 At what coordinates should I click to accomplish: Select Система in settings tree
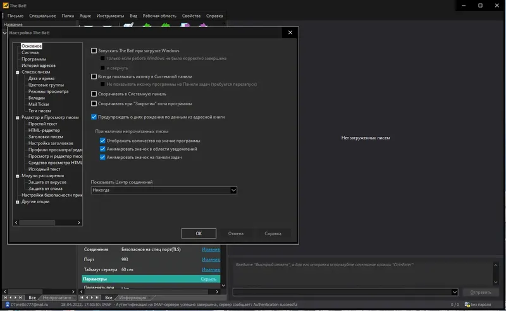(x=30, y=52)
